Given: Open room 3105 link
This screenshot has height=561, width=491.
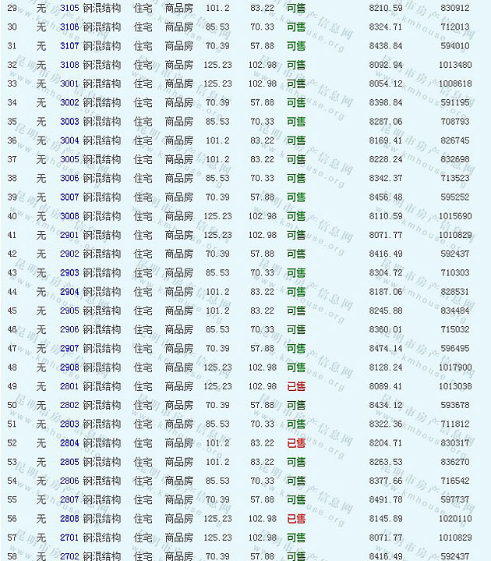Looking at the screenshot, I should point(69,8).
